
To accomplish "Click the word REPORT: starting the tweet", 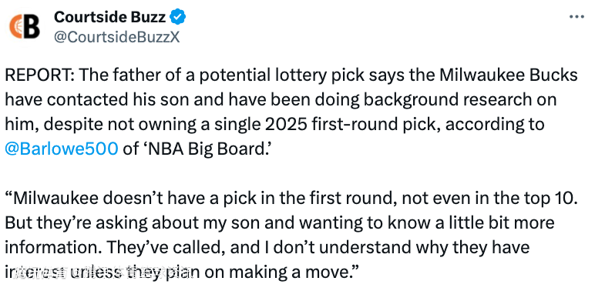I will tap(39, 75).
